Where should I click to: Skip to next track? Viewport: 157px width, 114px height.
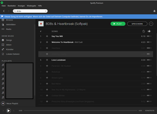14,111
